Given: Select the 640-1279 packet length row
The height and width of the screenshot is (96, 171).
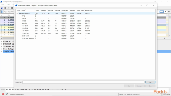Looking at the screenshot, I should 85,31.
